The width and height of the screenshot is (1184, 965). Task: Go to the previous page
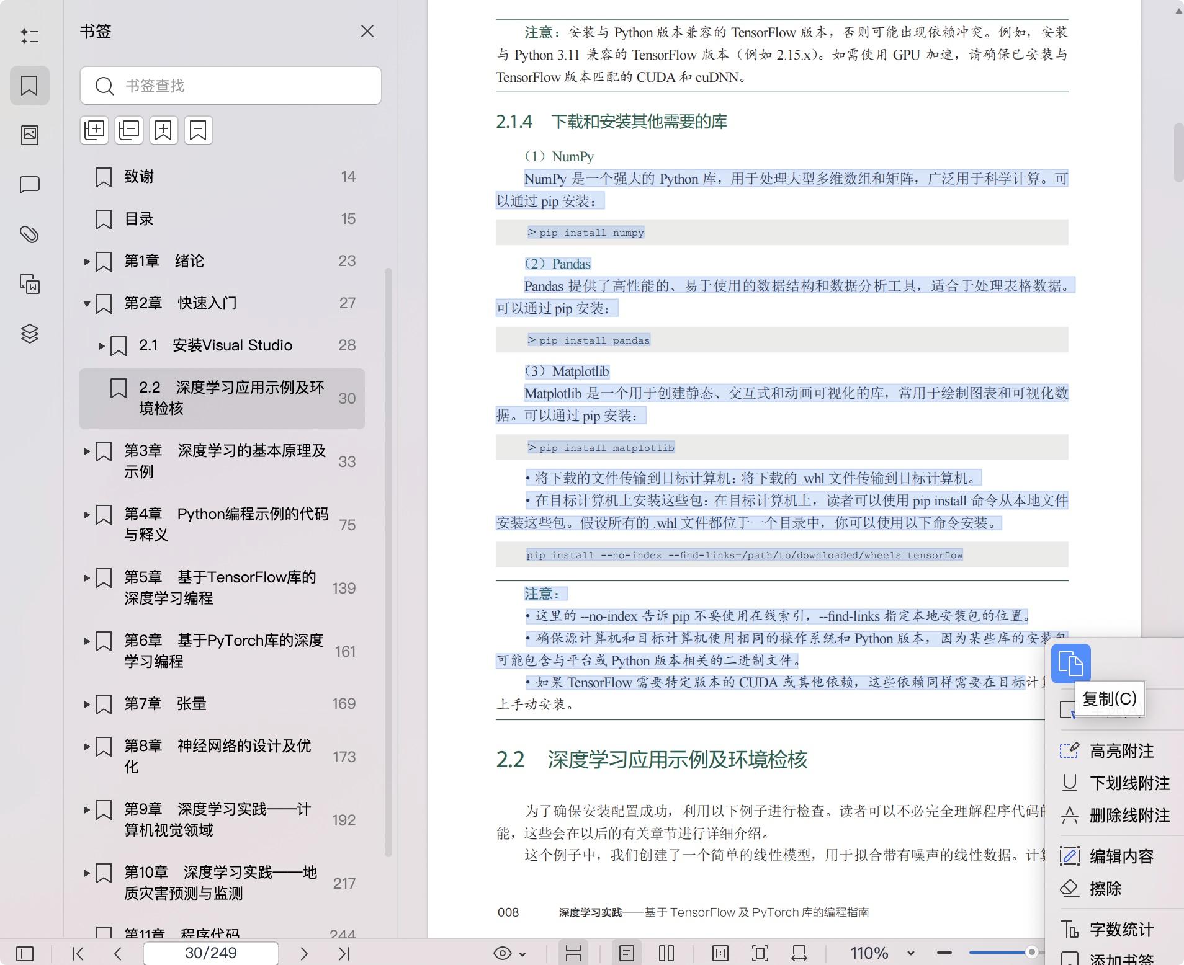click(x=118, y=953)
